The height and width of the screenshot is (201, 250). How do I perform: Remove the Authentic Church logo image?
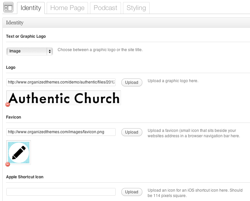8,105
